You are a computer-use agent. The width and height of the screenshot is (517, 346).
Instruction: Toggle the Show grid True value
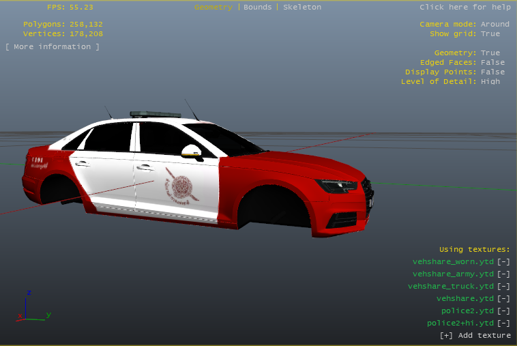click(490, 33)
